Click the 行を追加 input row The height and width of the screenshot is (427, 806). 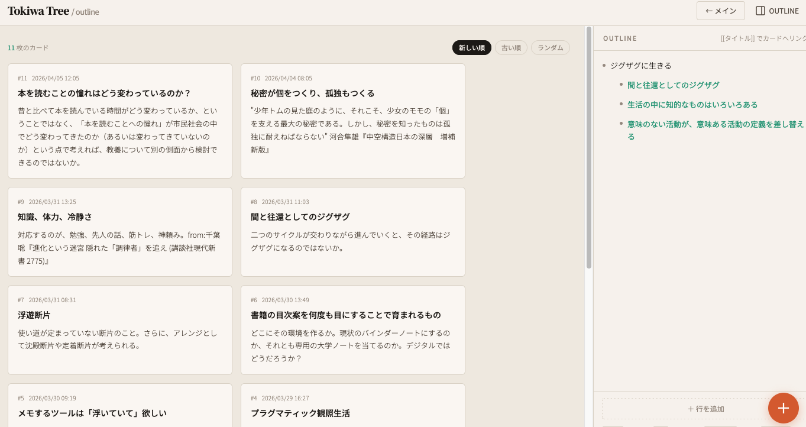point(706,409)
